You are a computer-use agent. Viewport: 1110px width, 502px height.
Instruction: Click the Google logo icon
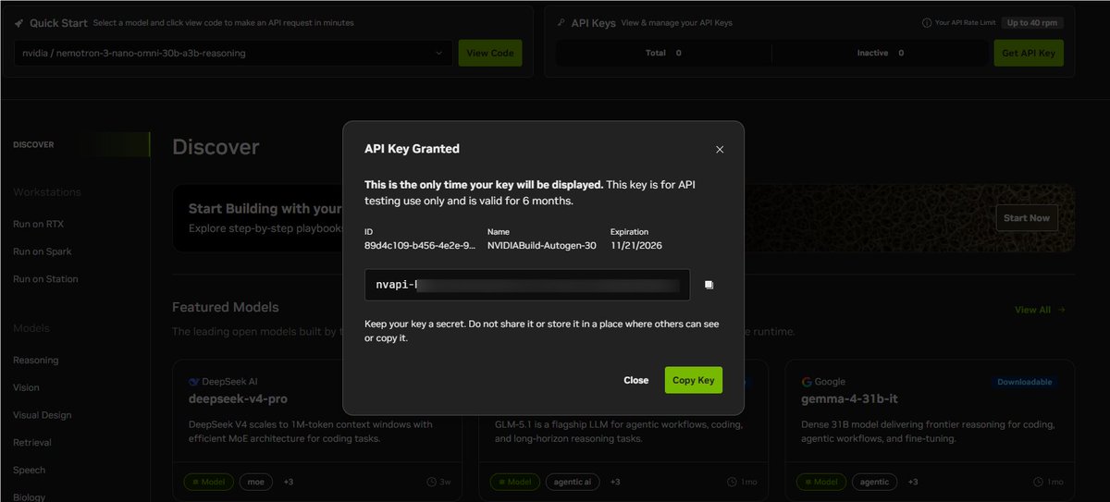pyautogui.click(x=807, y=382)
